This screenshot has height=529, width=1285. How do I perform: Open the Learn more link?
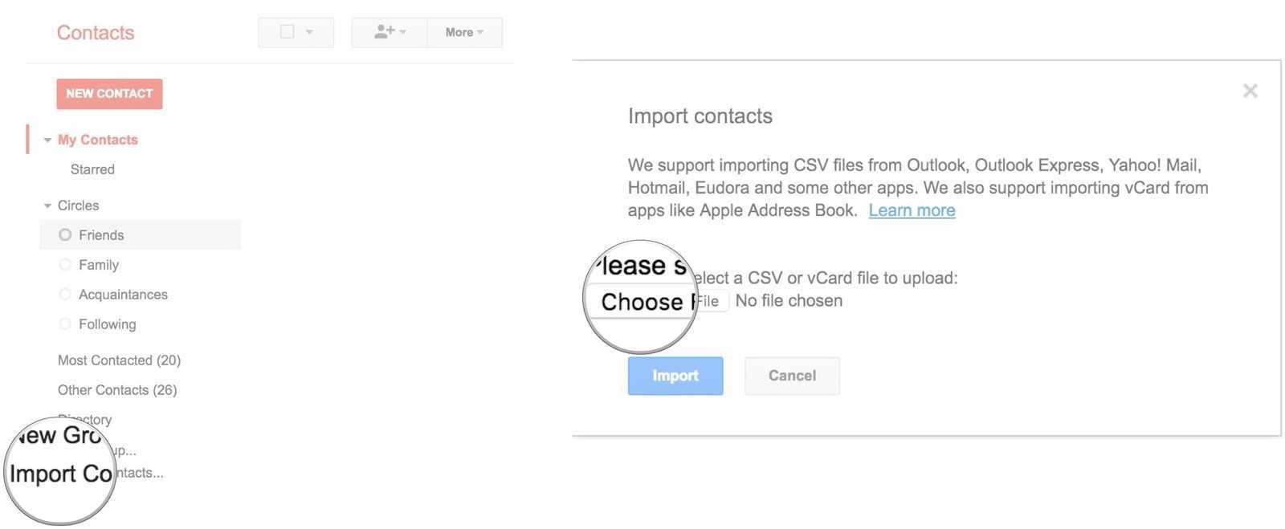(x=912, y=210)
